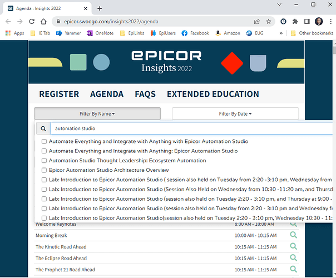
Task: Bookmark this page with star icon
Action: [269, 22]
